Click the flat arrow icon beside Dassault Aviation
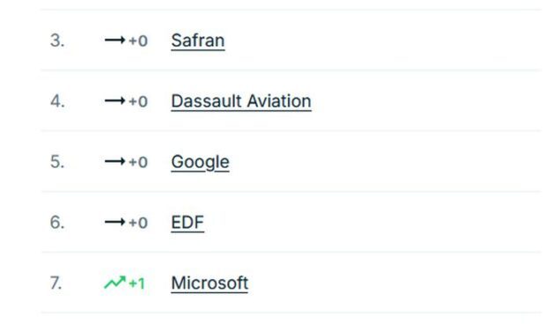 tap(114, 101)
